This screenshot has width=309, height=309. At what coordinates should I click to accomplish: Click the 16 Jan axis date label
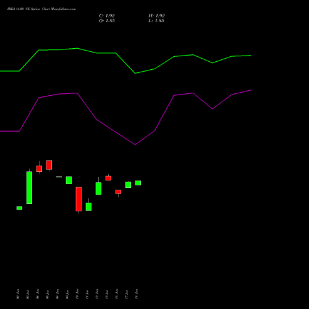117,294
